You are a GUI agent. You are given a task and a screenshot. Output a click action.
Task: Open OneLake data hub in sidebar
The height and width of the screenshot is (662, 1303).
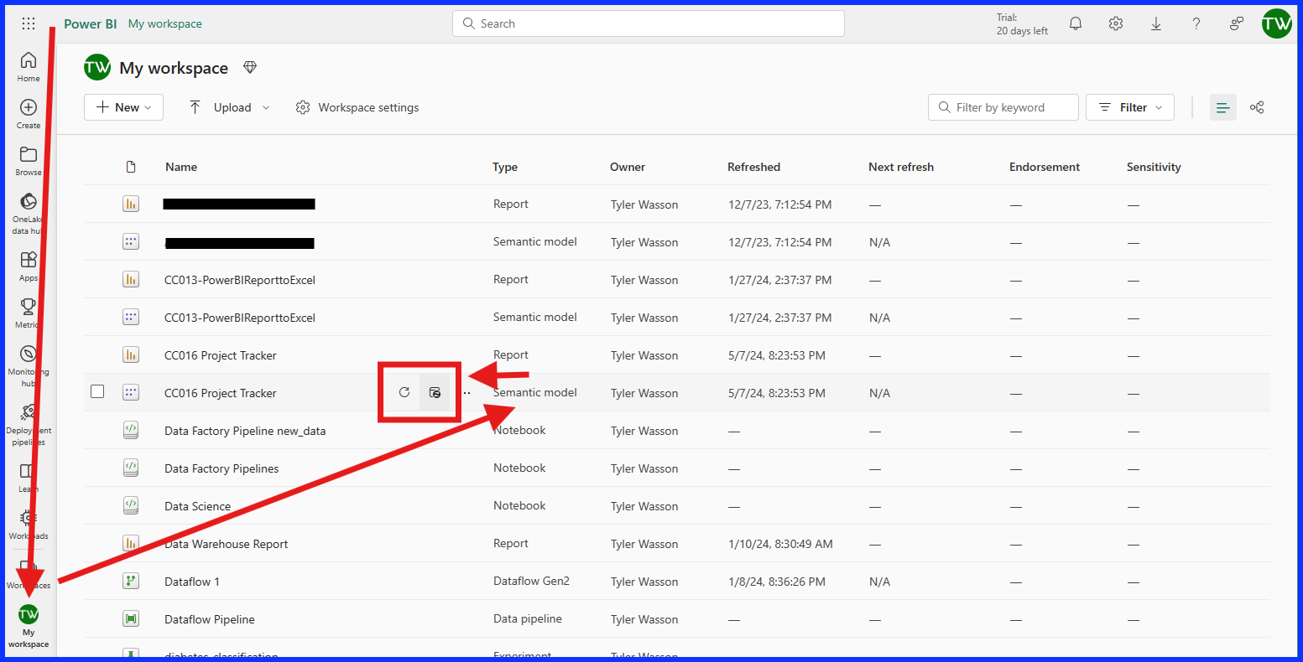click(29, 213)
